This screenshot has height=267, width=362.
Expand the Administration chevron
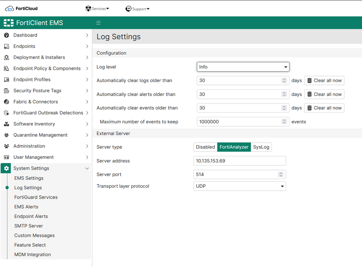(x=87, y=146)
